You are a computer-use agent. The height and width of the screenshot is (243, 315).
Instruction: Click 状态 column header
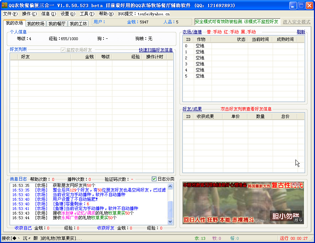pos(229,39)
